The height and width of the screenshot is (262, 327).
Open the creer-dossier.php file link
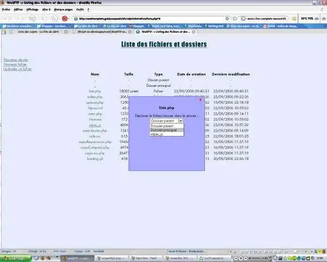click(x=95, y=131)
